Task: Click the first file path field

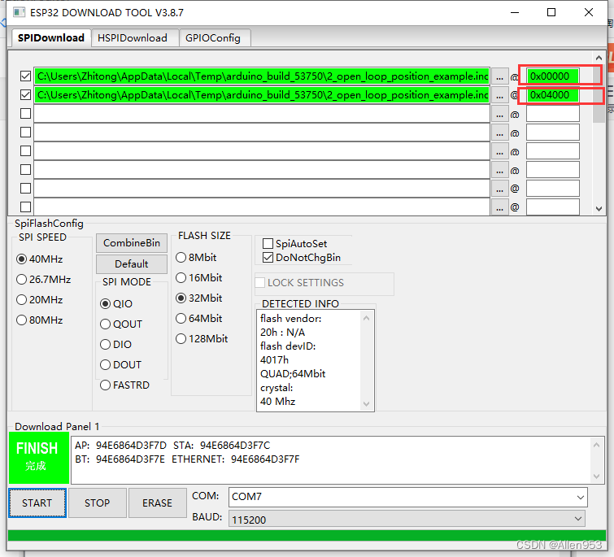Action: [x=262, y=76]
